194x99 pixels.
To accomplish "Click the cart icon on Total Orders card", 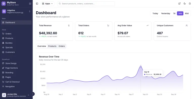I will pos(108,26).
